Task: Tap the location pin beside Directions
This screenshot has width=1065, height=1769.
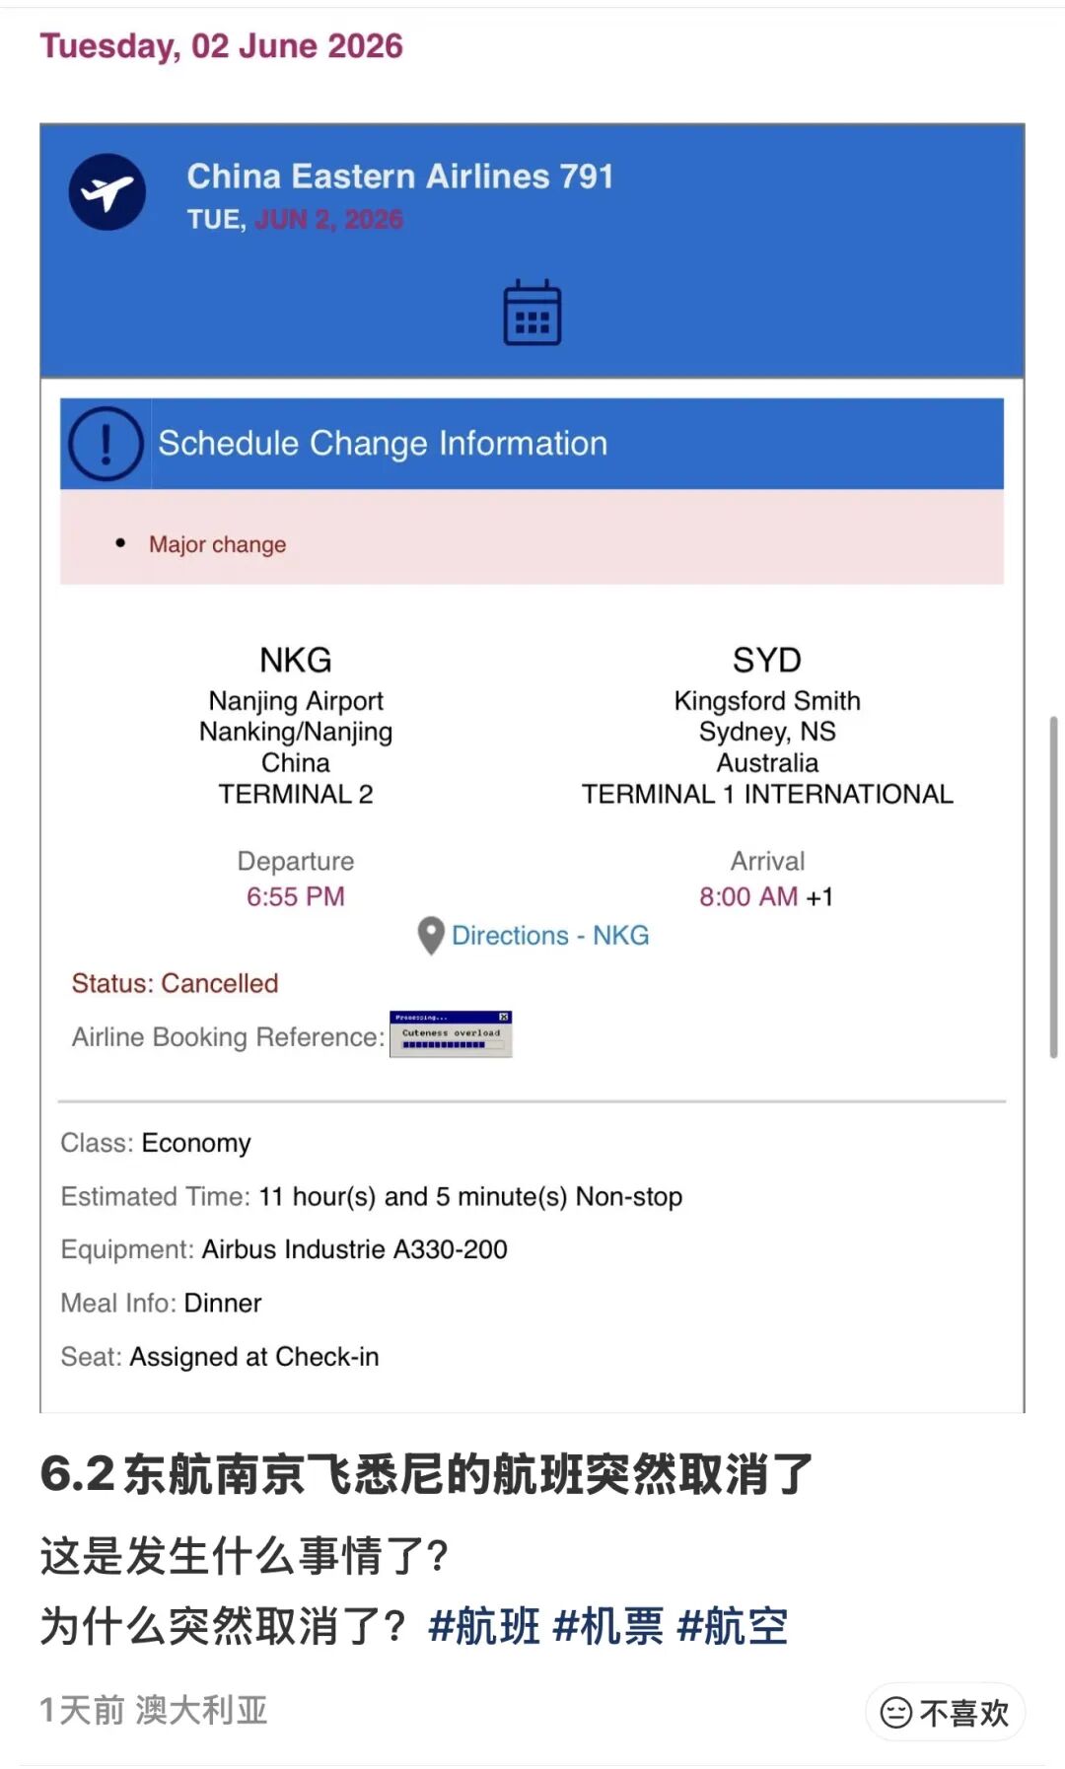Action: click(x=431, y=936)
